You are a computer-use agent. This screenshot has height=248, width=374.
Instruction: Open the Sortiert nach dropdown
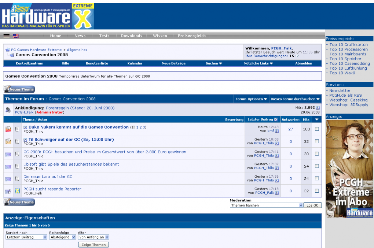pyautogui.click(x=26, y=237)
